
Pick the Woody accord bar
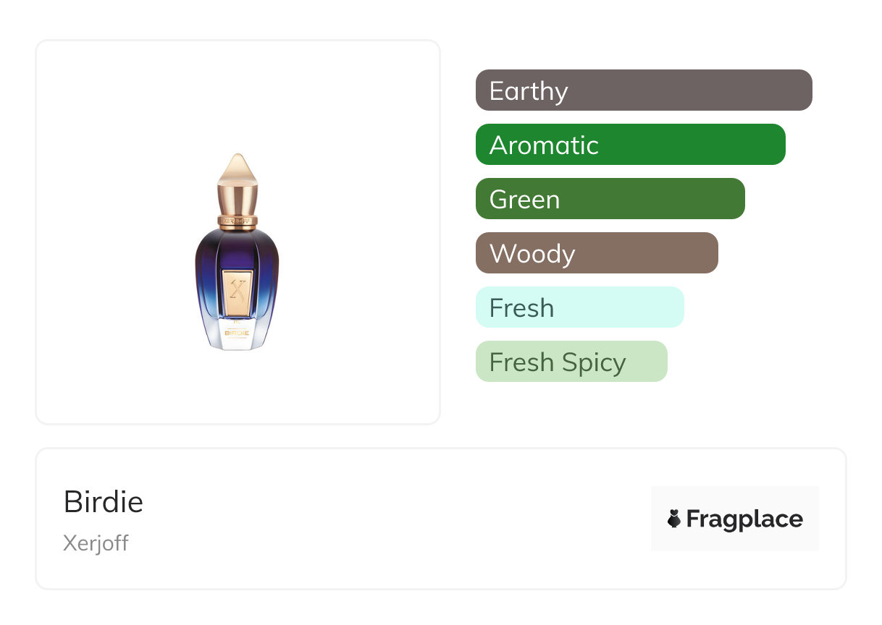[596, 253]
